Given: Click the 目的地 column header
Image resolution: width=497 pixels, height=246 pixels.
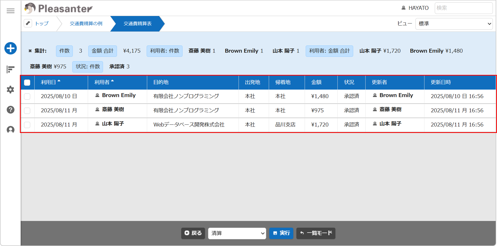Looking at the screenshot, I should click(193, 82).
